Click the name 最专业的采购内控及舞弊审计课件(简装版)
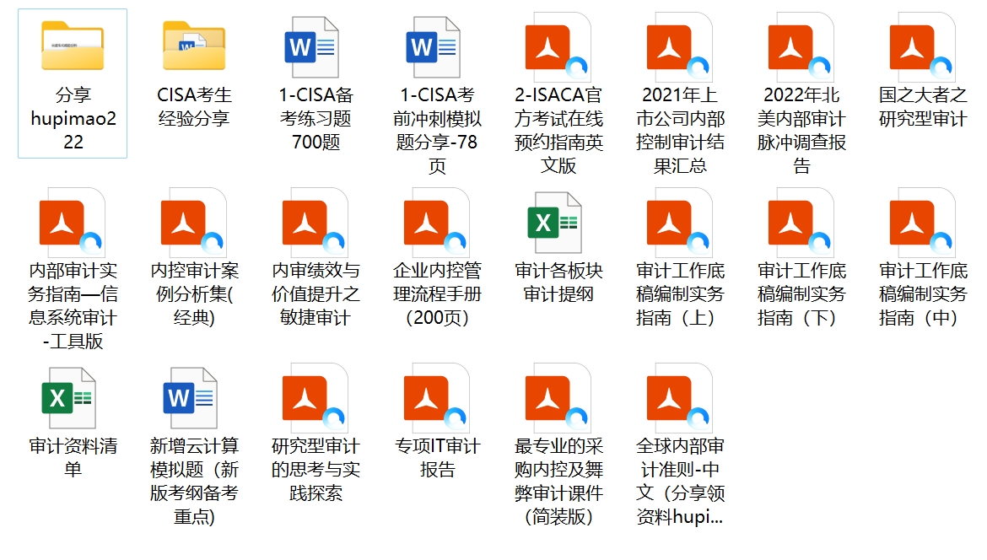This screenshot has width=987, height=560. point(559,482)
